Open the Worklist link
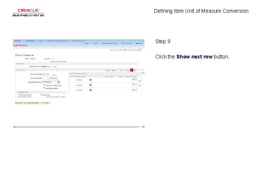The height and width of the screenshot is (196, 262). 95,43
